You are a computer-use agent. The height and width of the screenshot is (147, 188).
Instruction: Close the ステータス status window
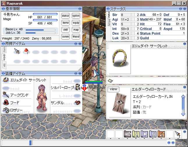tap(185, 9)
